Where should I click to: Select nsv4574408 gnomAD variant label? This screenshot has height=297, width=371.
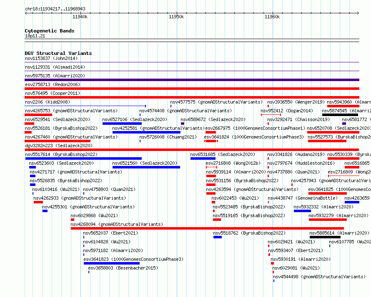pyautogui.click(x=185, y=111)
